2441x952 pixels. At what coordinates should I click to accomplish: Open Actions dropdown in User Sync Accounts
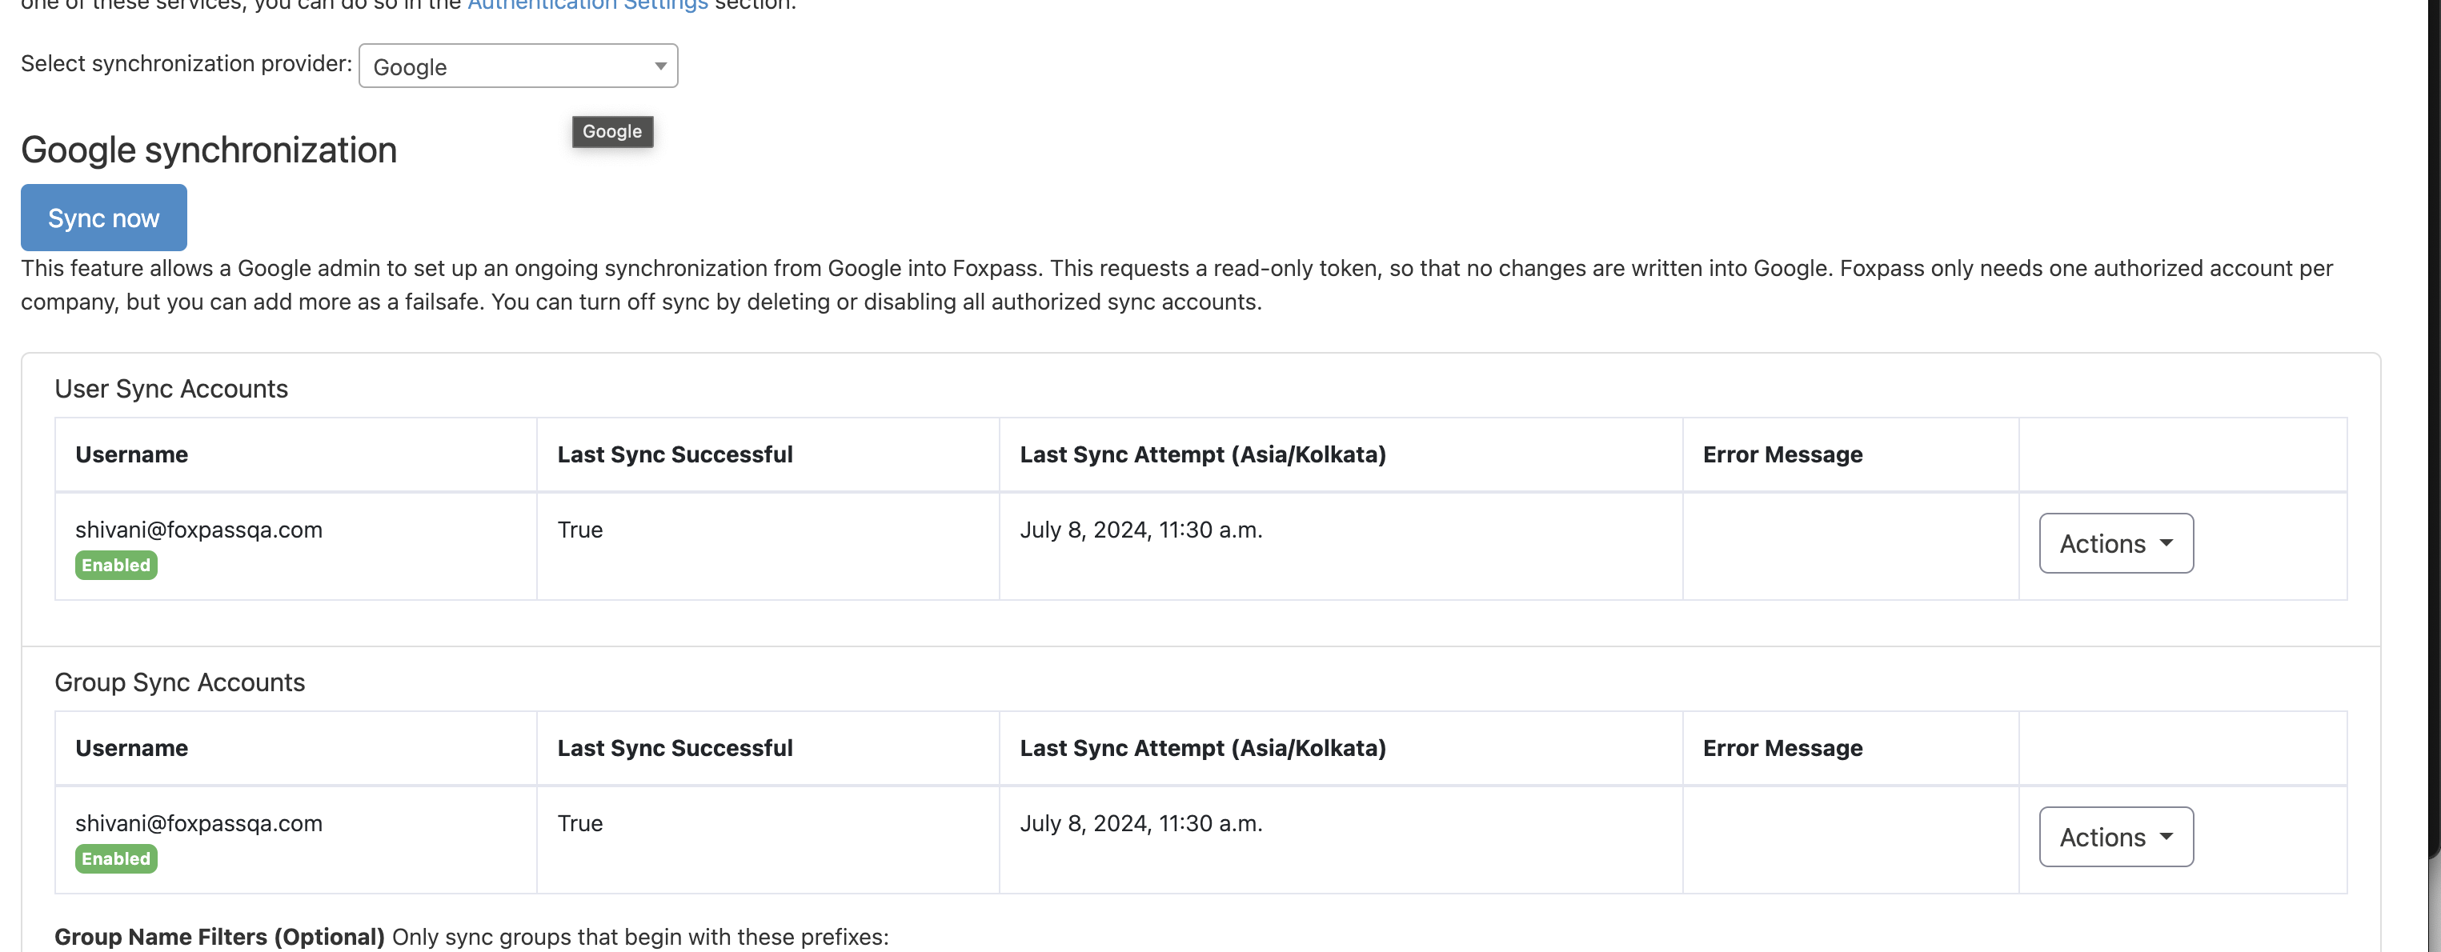[x=2116, y=544]
